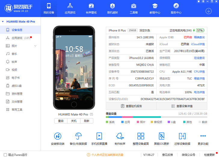This screenshot has height=158, width=219.
Task: Click the 关机 button
Action: [x=74, y=121]
